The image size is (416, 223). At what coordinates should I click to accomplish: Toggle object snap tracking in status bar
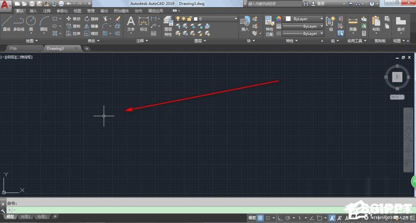click(312, 218)
